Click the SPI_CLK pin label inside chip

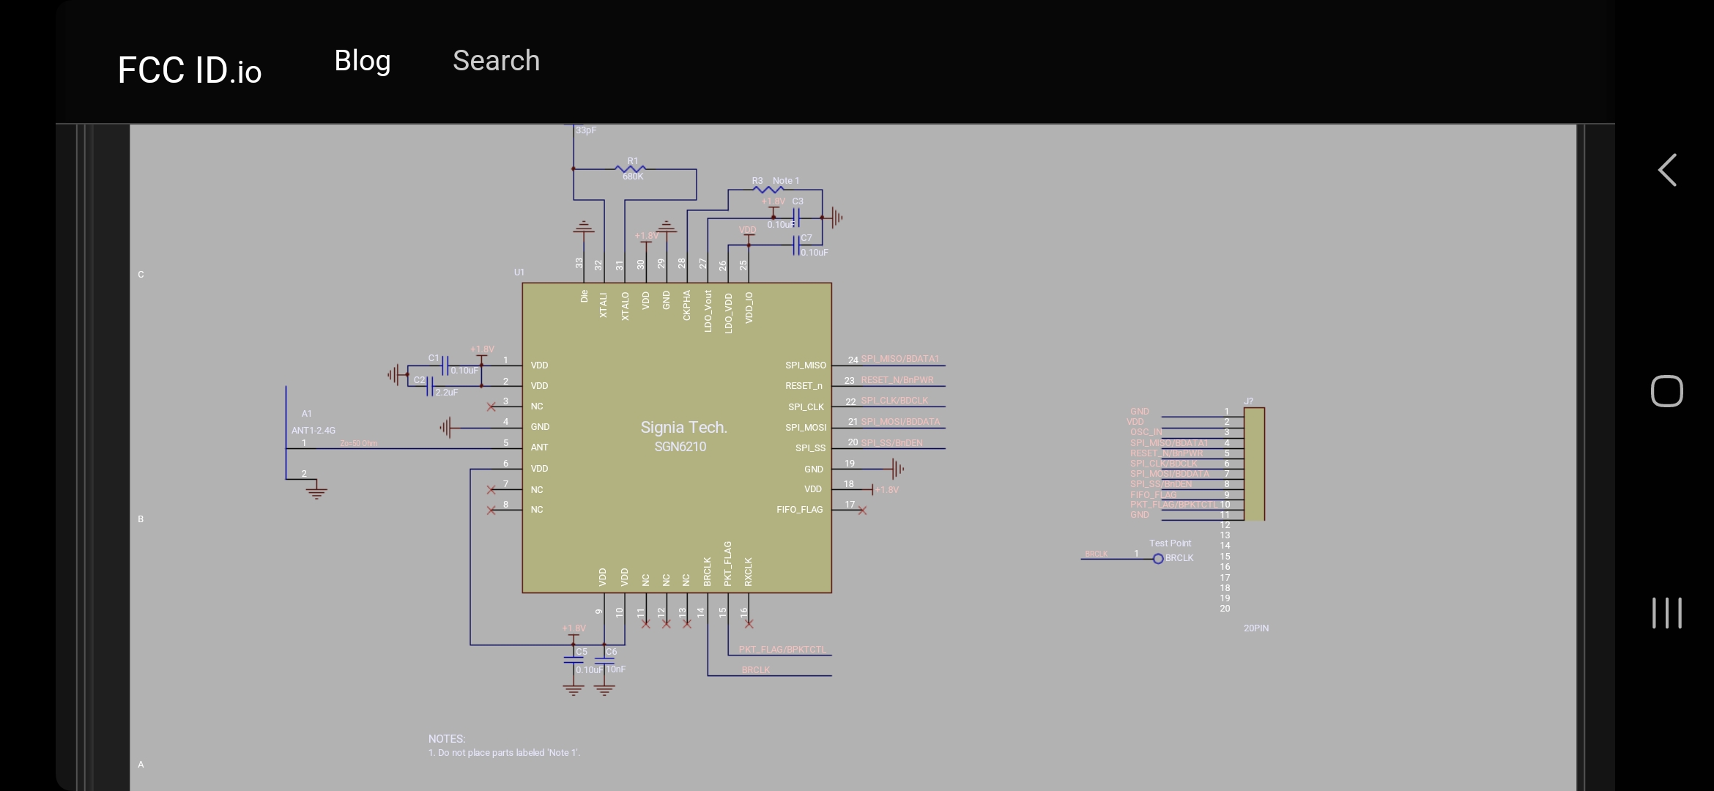click(x=806, y=407)
